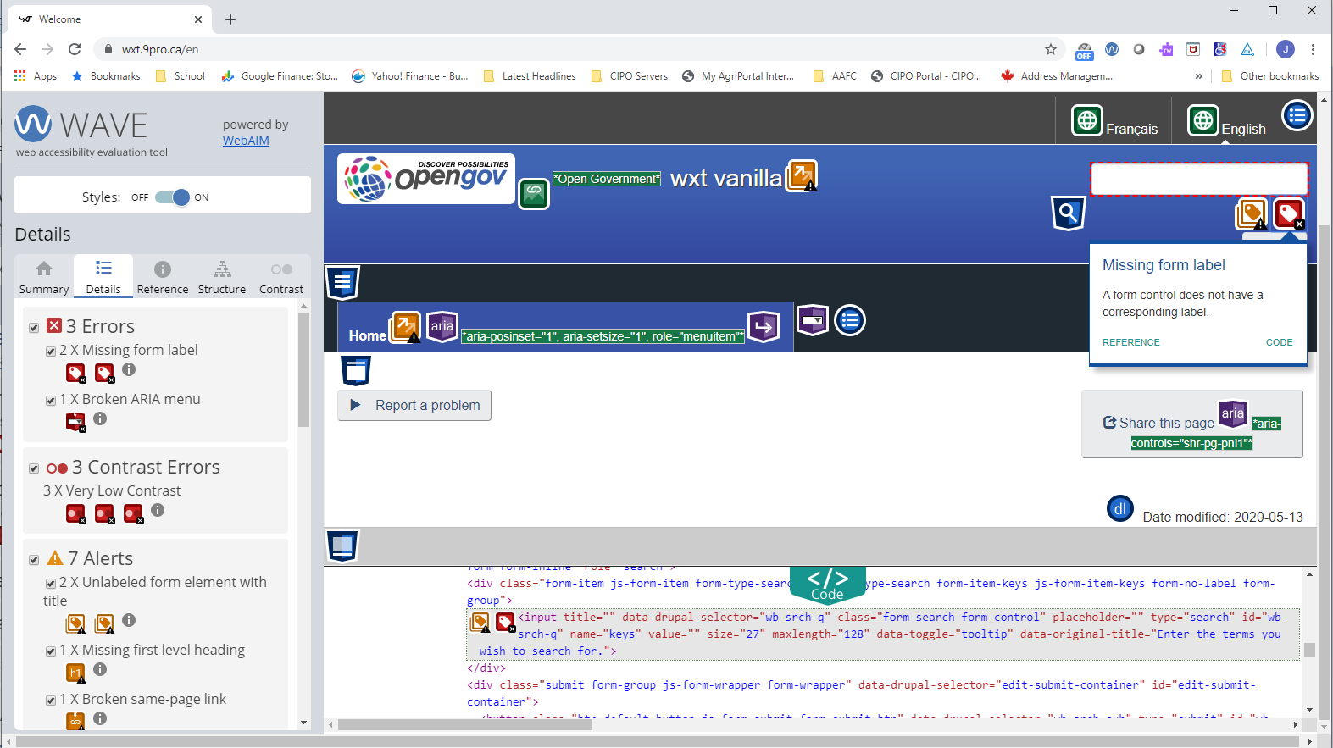Click the Broken ARIA menu icon in sidebar
The width and height of the screenshot is (1333, 748).
[76, 422]
